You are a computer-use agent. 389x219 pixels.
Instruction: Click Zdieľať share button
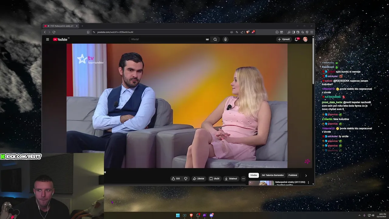[x=198, y=179]
